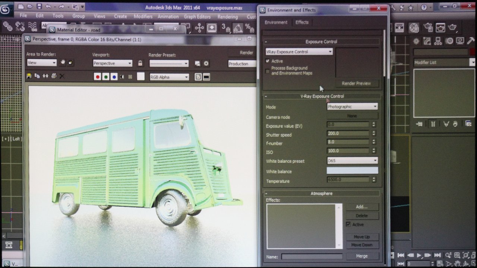Open the Hierarchy tab icon in command panel

[438, 41]
